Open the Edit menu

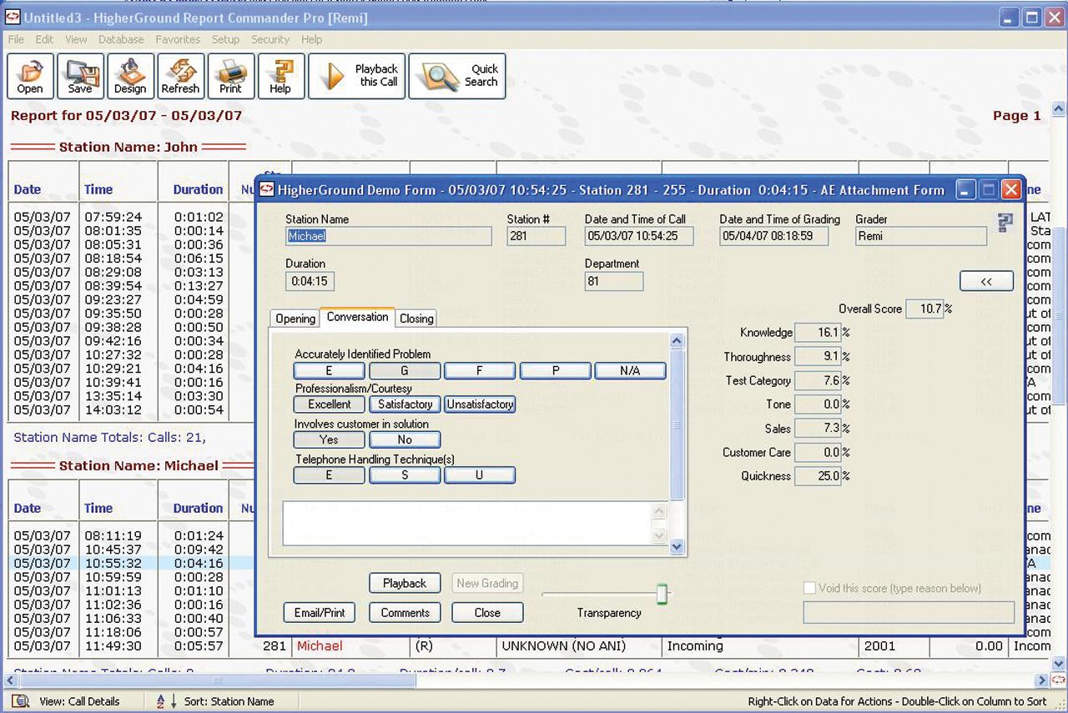coord(44,39)
